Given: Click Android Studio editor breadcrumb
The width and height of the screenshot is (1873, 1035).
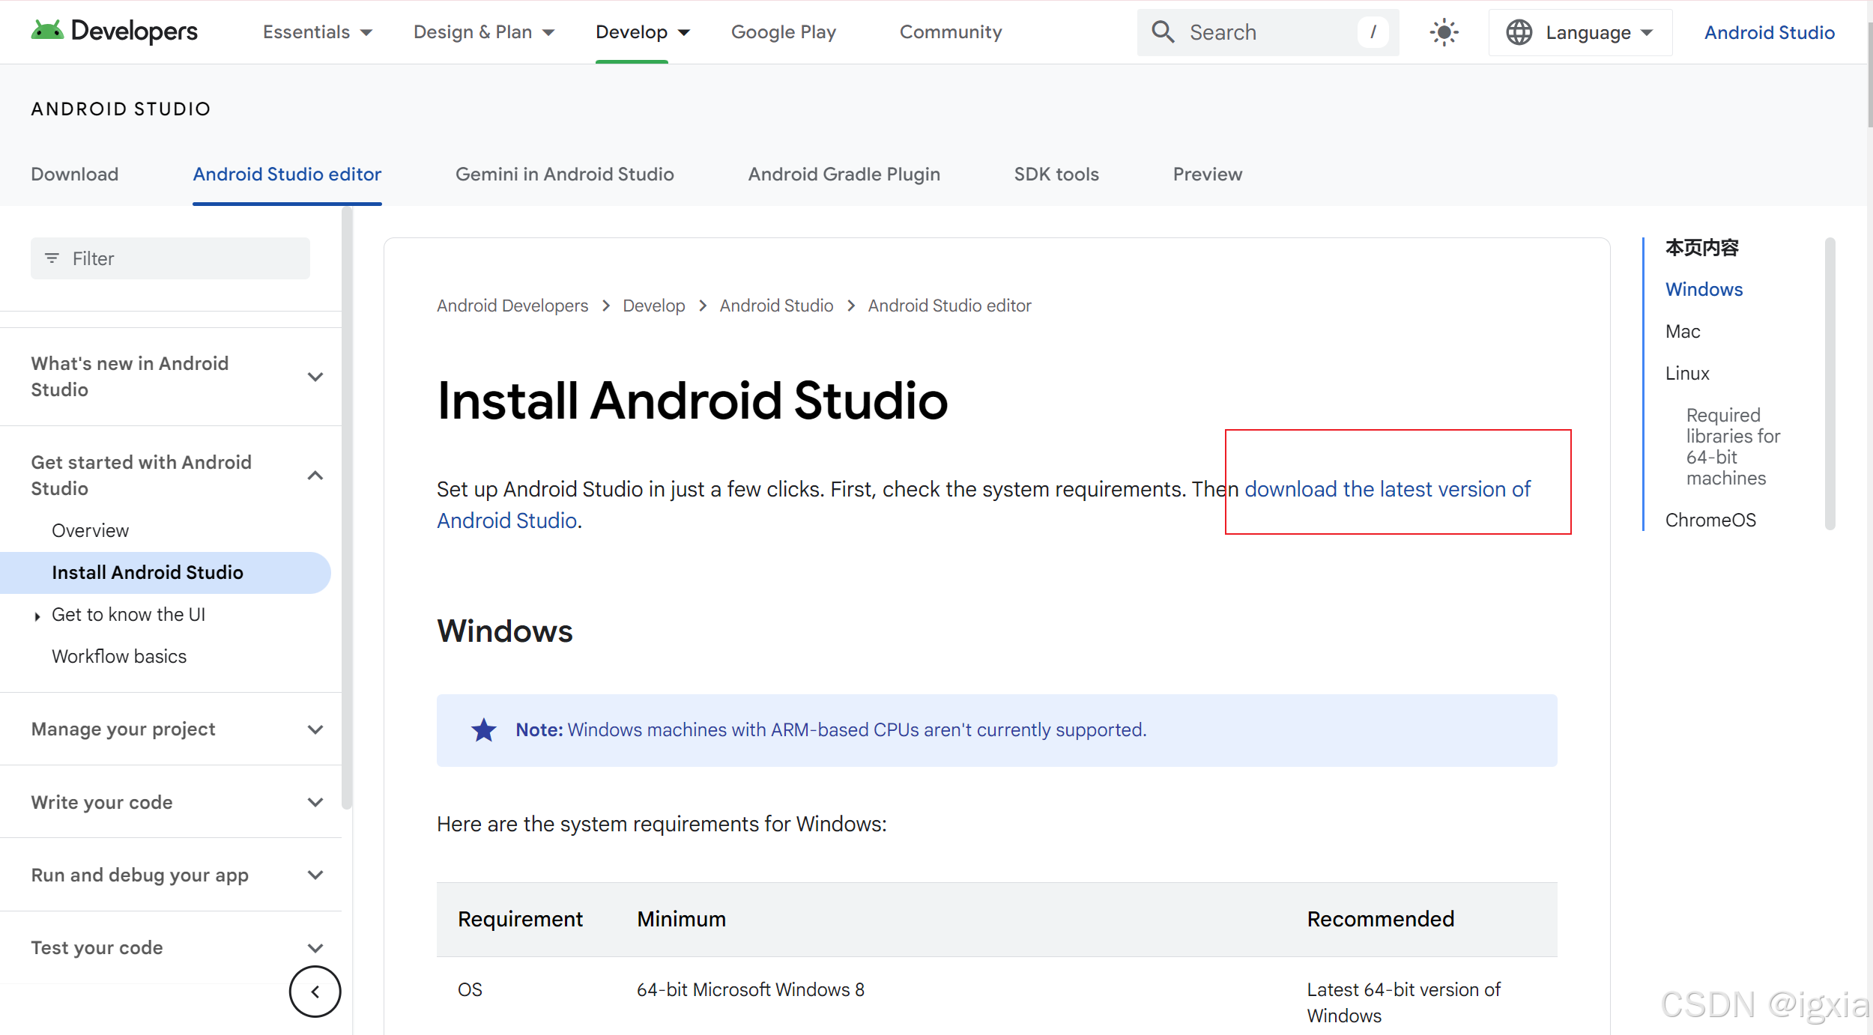Looking at the screenshot, I should click(949, 306).
